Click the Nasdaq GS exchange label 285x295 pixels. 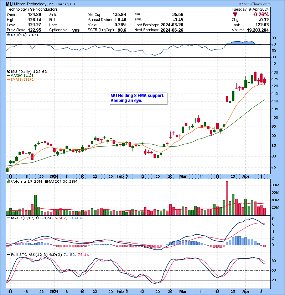66,4
